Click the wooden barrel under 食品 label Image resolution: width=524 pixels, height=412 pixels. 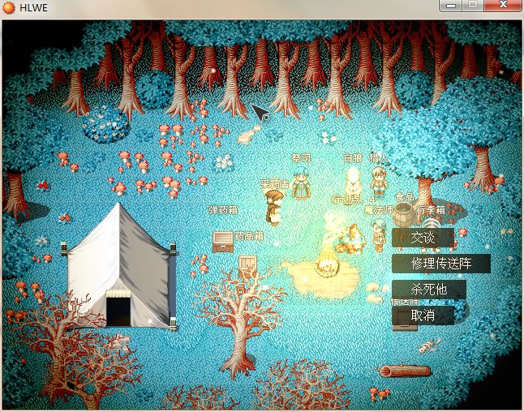(x=404, y=215)
